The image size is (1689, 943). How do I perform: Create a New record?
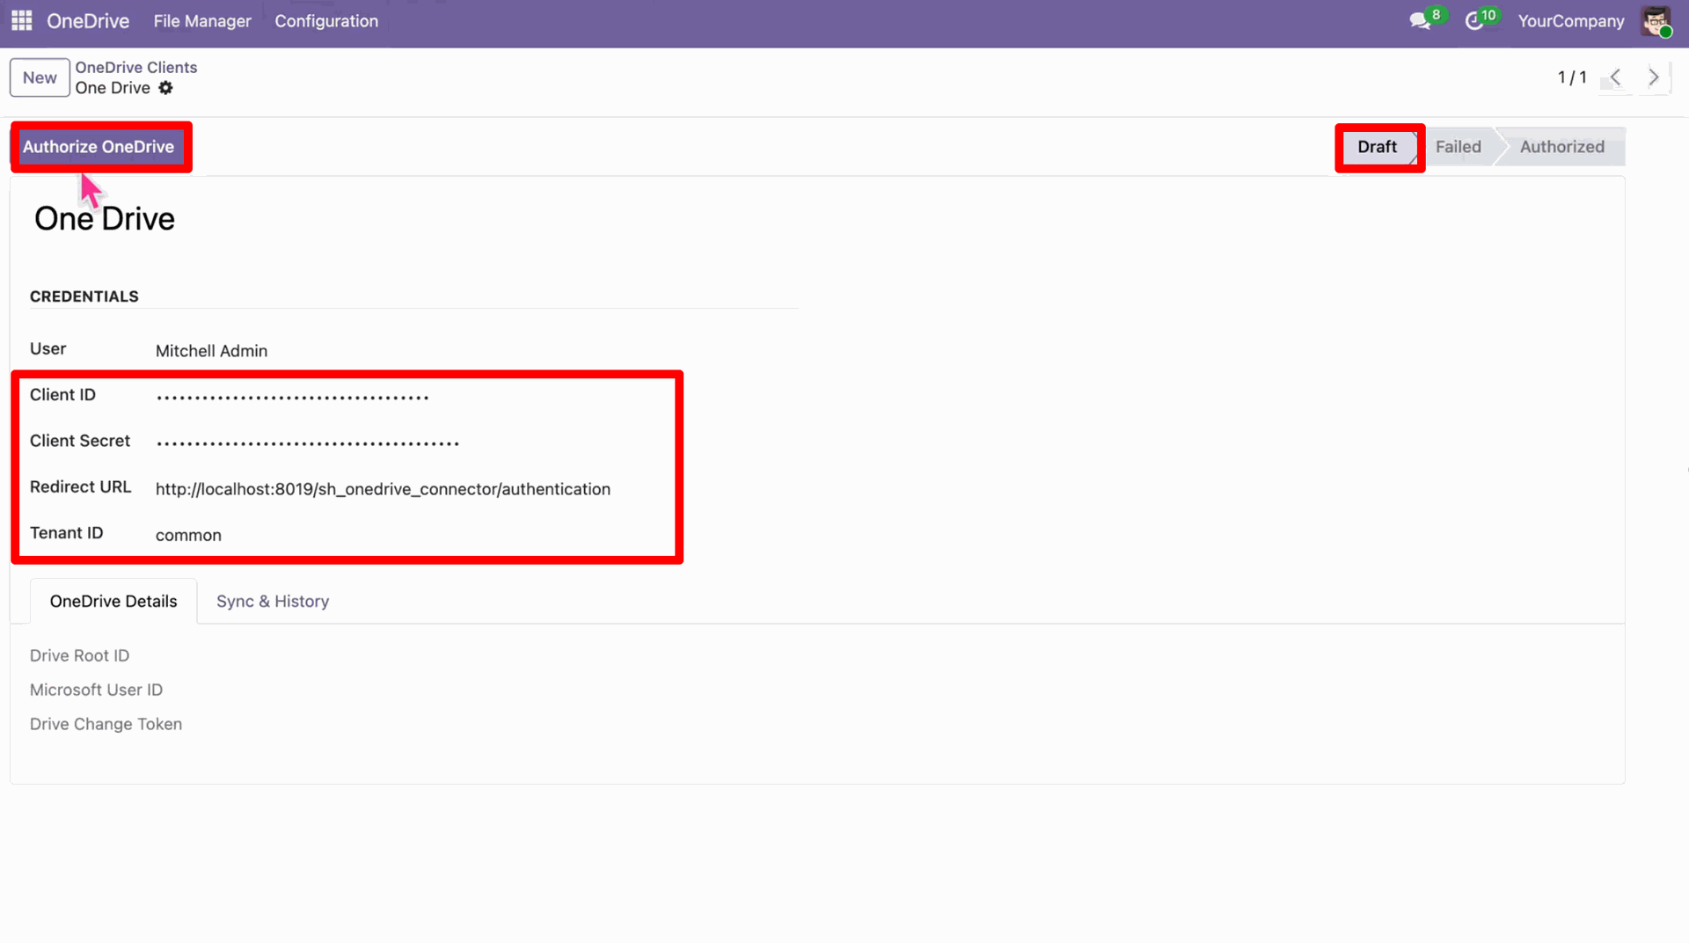40,77
